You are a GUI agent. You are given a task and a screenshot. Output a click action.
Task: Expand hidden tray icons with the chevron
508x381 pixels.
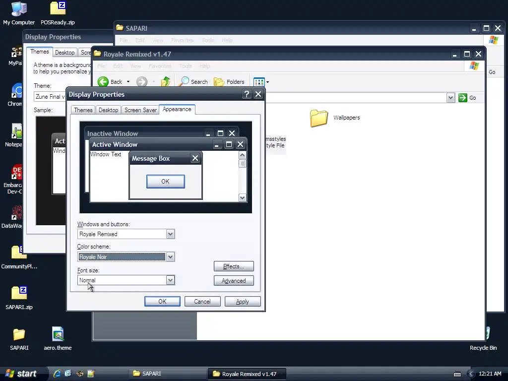click(471, 374)
